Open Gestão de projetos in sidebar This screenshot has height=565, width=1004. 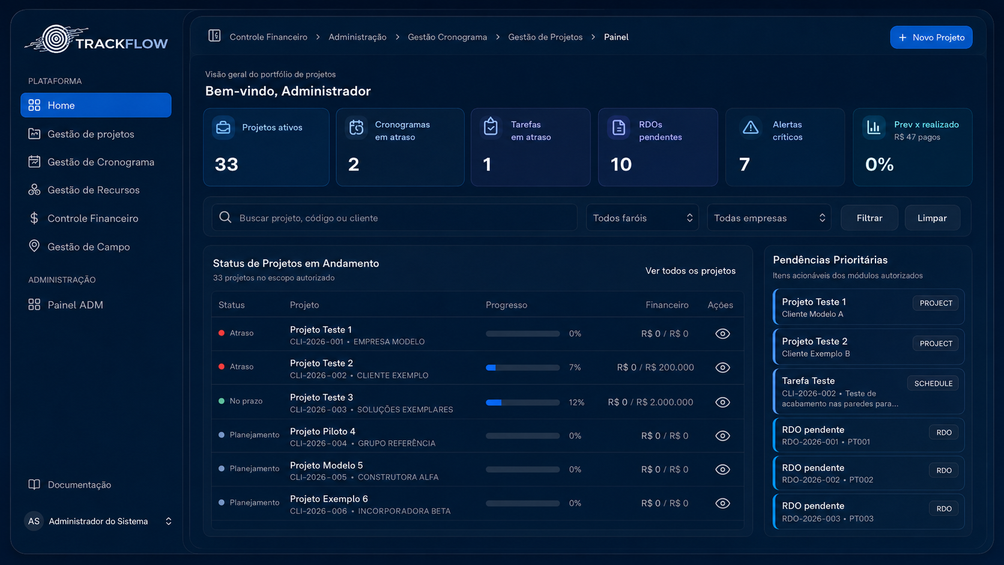pyautogui.click(x=96, y=134)
